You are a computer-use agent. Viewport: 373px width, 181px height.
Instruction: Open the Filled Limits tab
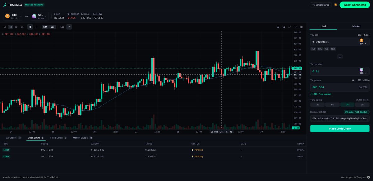58,138
